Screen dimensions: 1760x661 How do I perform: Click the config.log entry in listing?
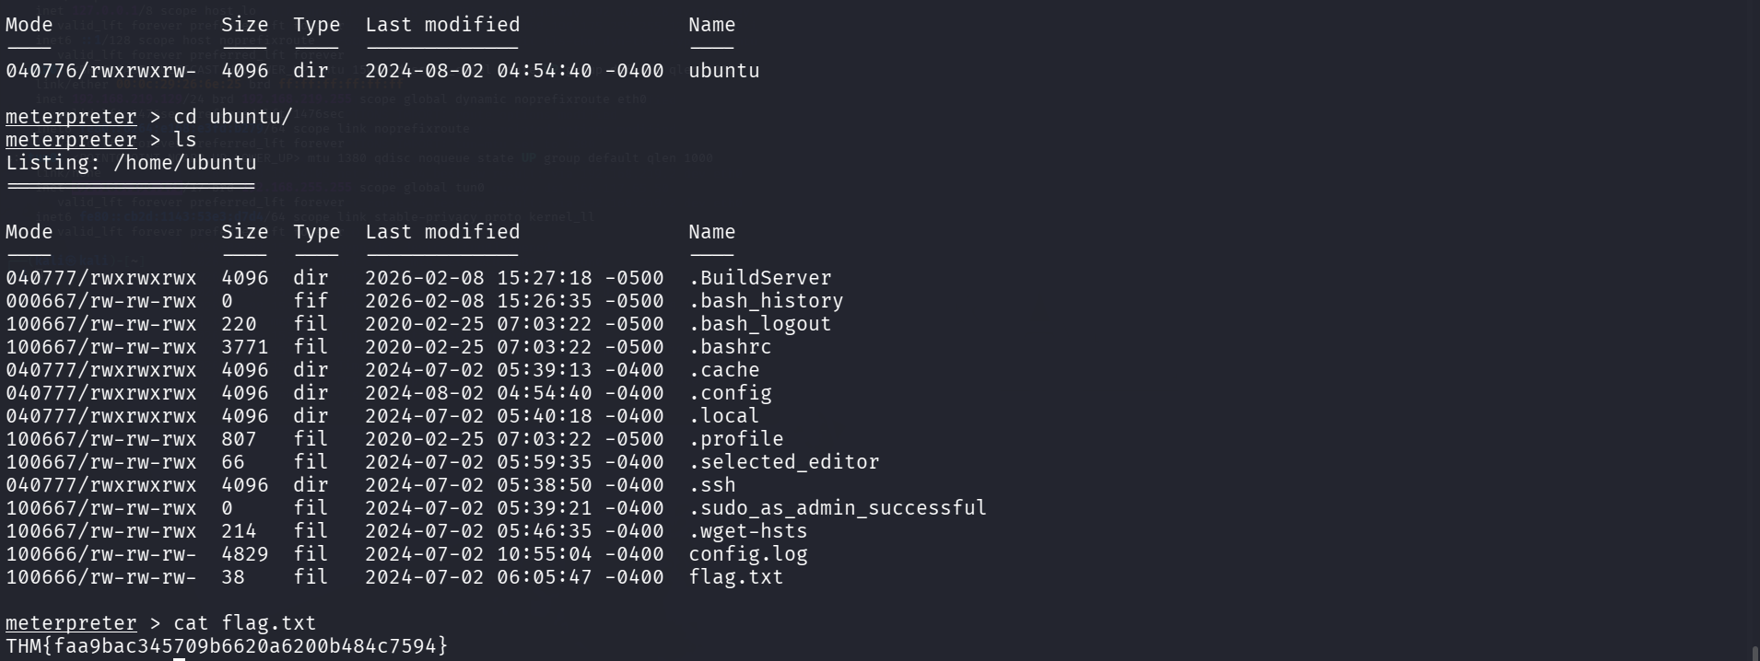coord(747,554)
